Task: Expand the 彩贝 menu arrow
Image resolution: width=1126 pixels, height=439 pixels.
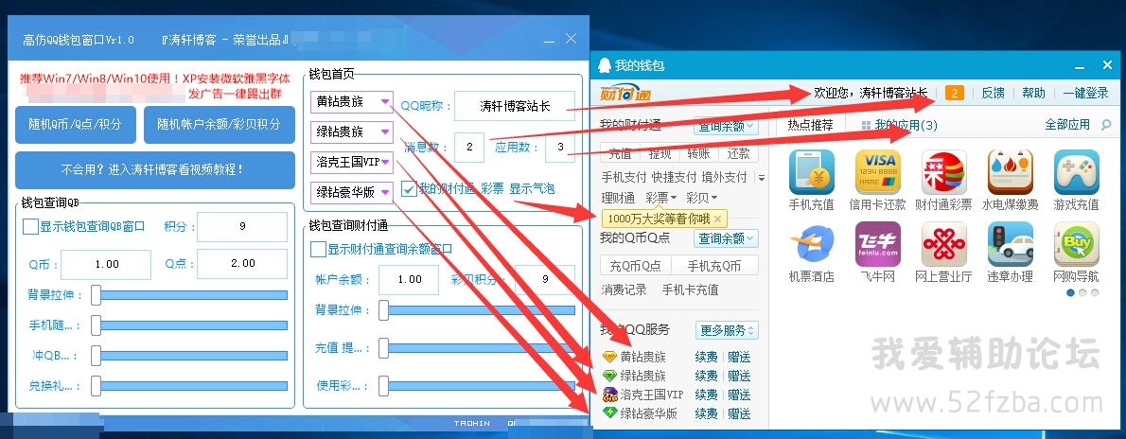Action: 713,198
